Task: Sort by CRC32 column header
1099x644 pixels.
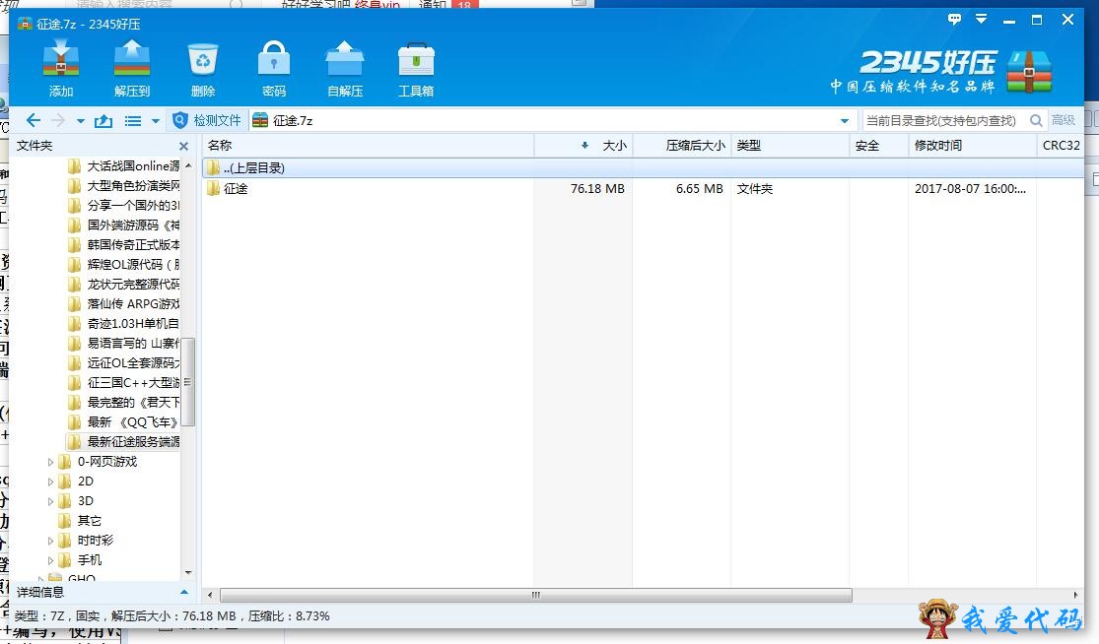Action: (x=1061, y=146)
